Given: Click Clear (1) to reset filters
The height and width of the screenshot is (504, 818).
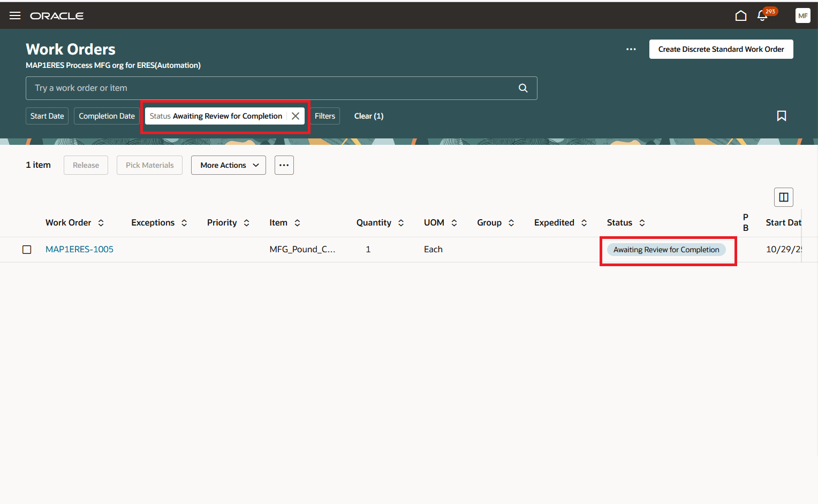Looking at the screenshot, I should tap(369, 116).
